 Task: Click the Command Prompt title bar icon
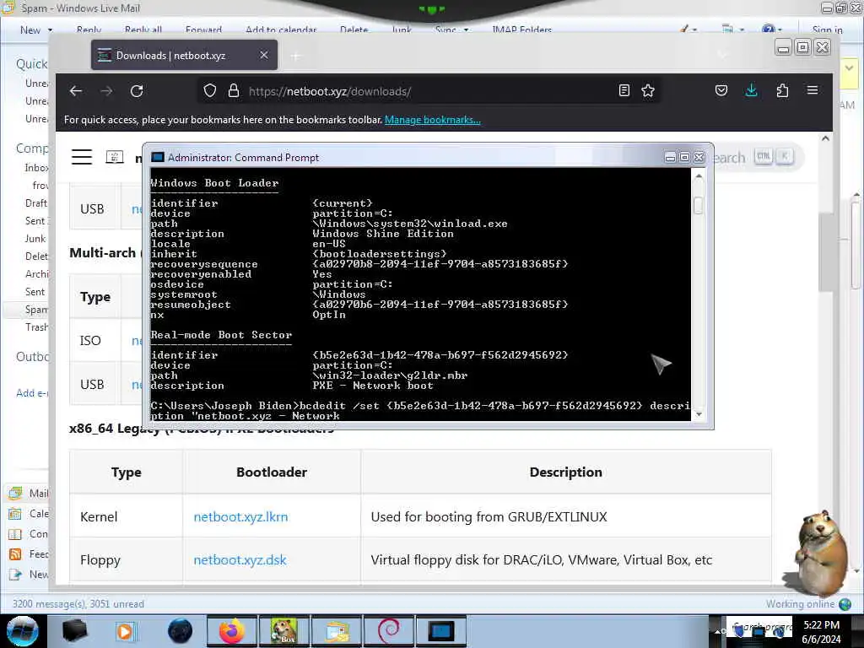pos(158,158)
